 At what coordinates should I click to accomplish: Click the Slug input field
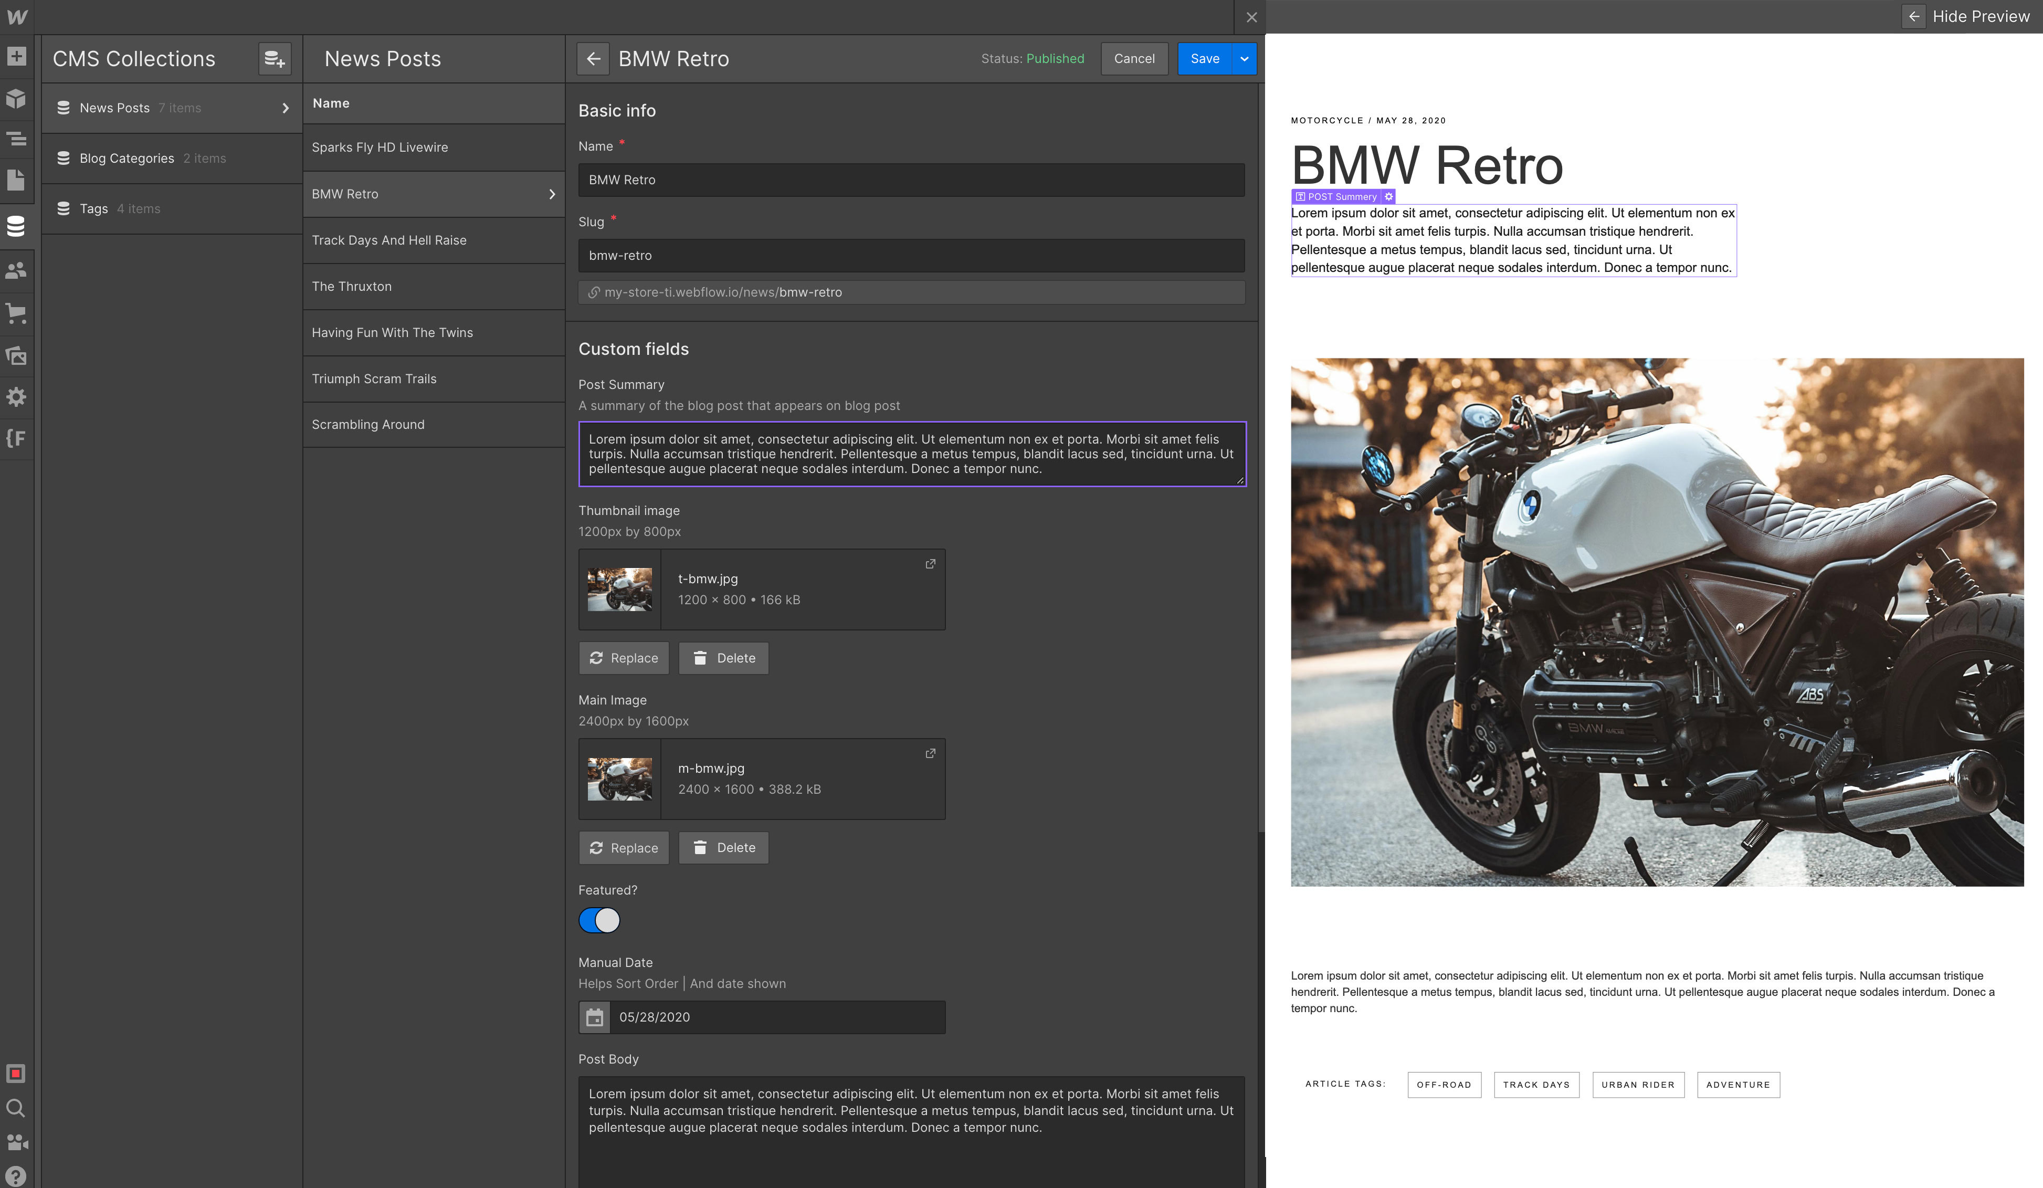pos(911,256)
